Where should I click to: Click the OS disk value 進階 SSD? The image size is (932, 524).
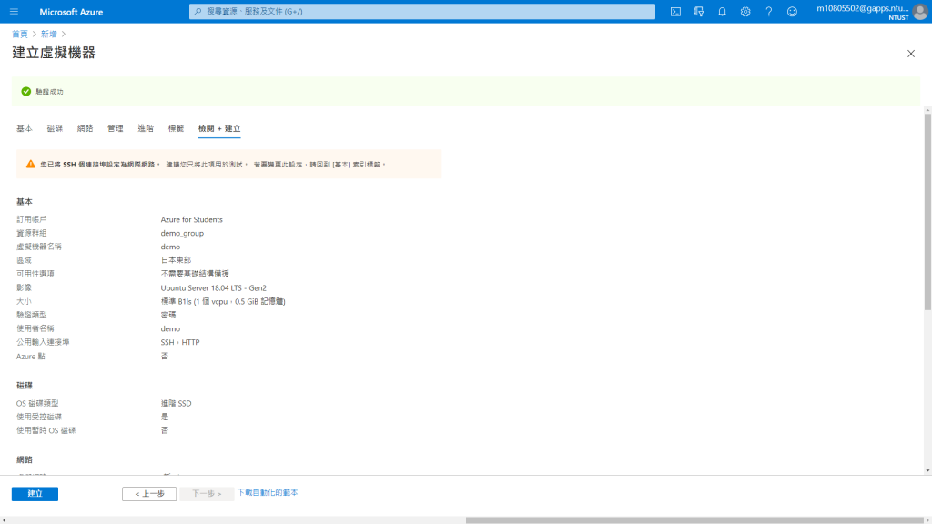point(176,403)
